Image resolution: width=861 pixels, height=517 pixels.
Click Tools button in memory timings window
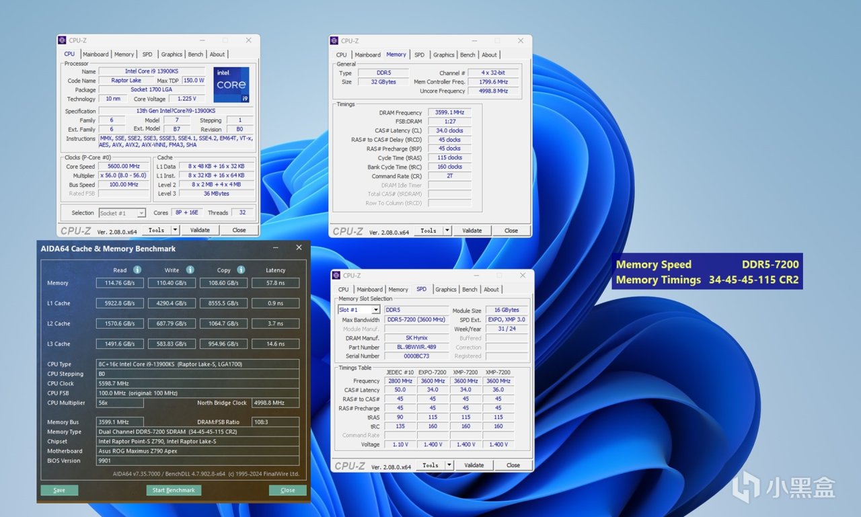428,231
